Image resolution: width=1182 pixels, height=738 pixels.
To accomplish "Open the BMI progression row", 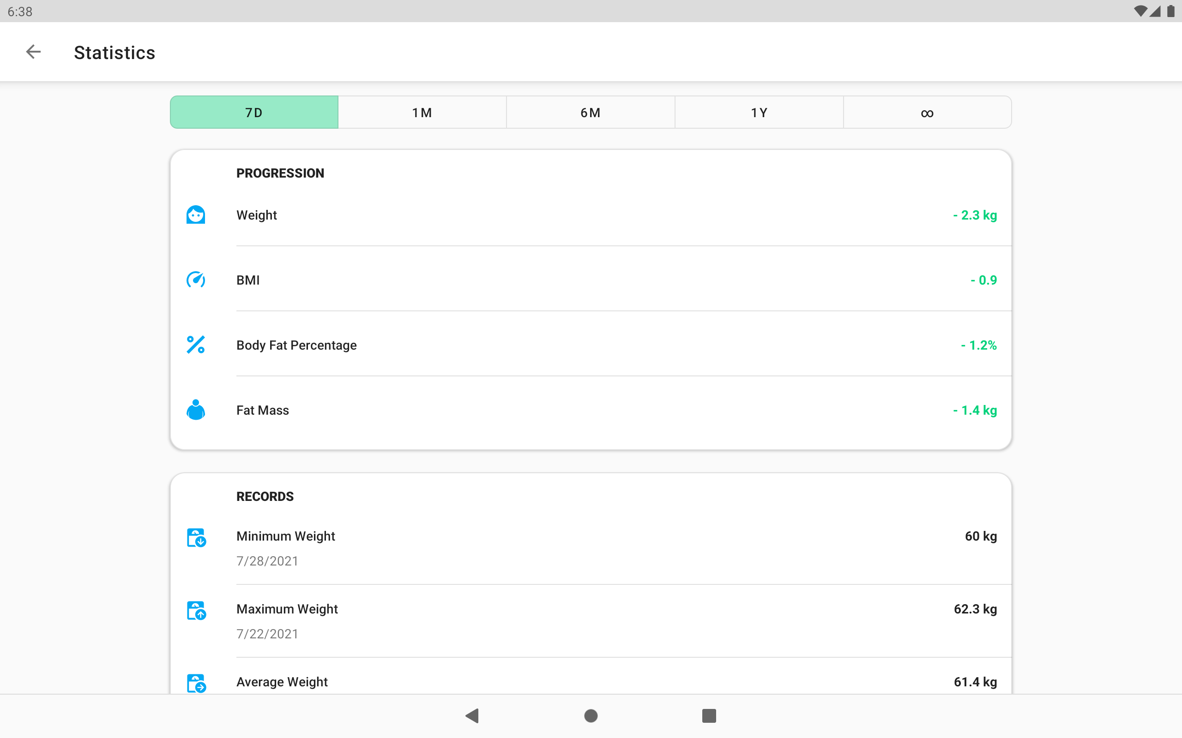I will [x=591, y=280].
